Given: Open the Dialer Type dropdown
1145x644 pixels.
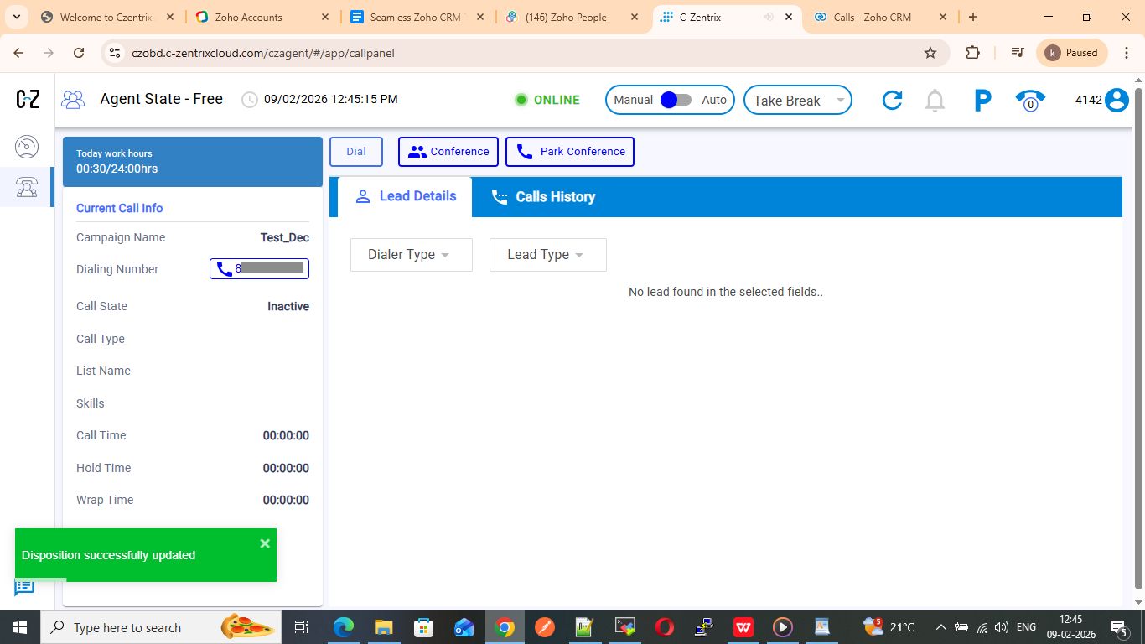Looking at the screenshot, I should [x=411, y=255].
